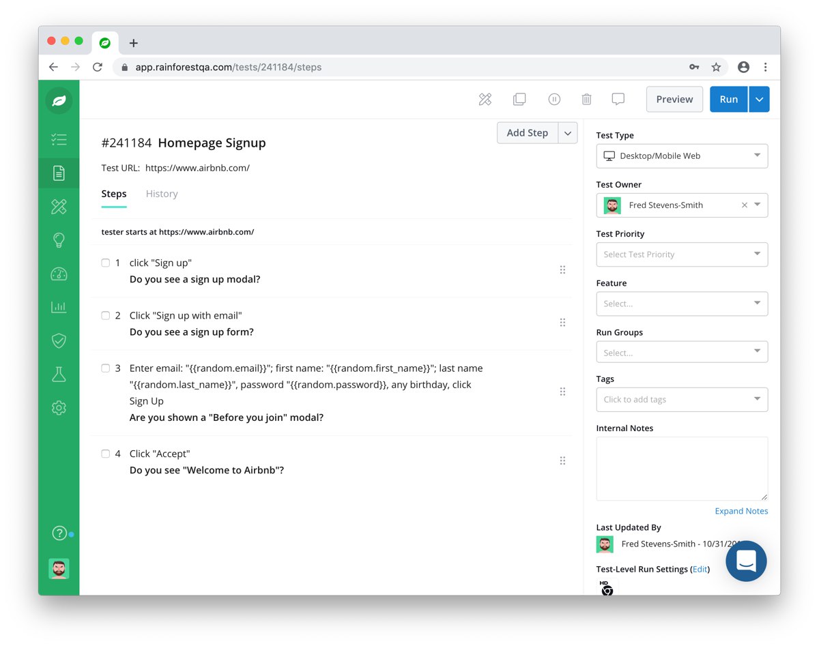Click the blue Run button
This screenshot has width=819, height=646.
tap(729, 100)
